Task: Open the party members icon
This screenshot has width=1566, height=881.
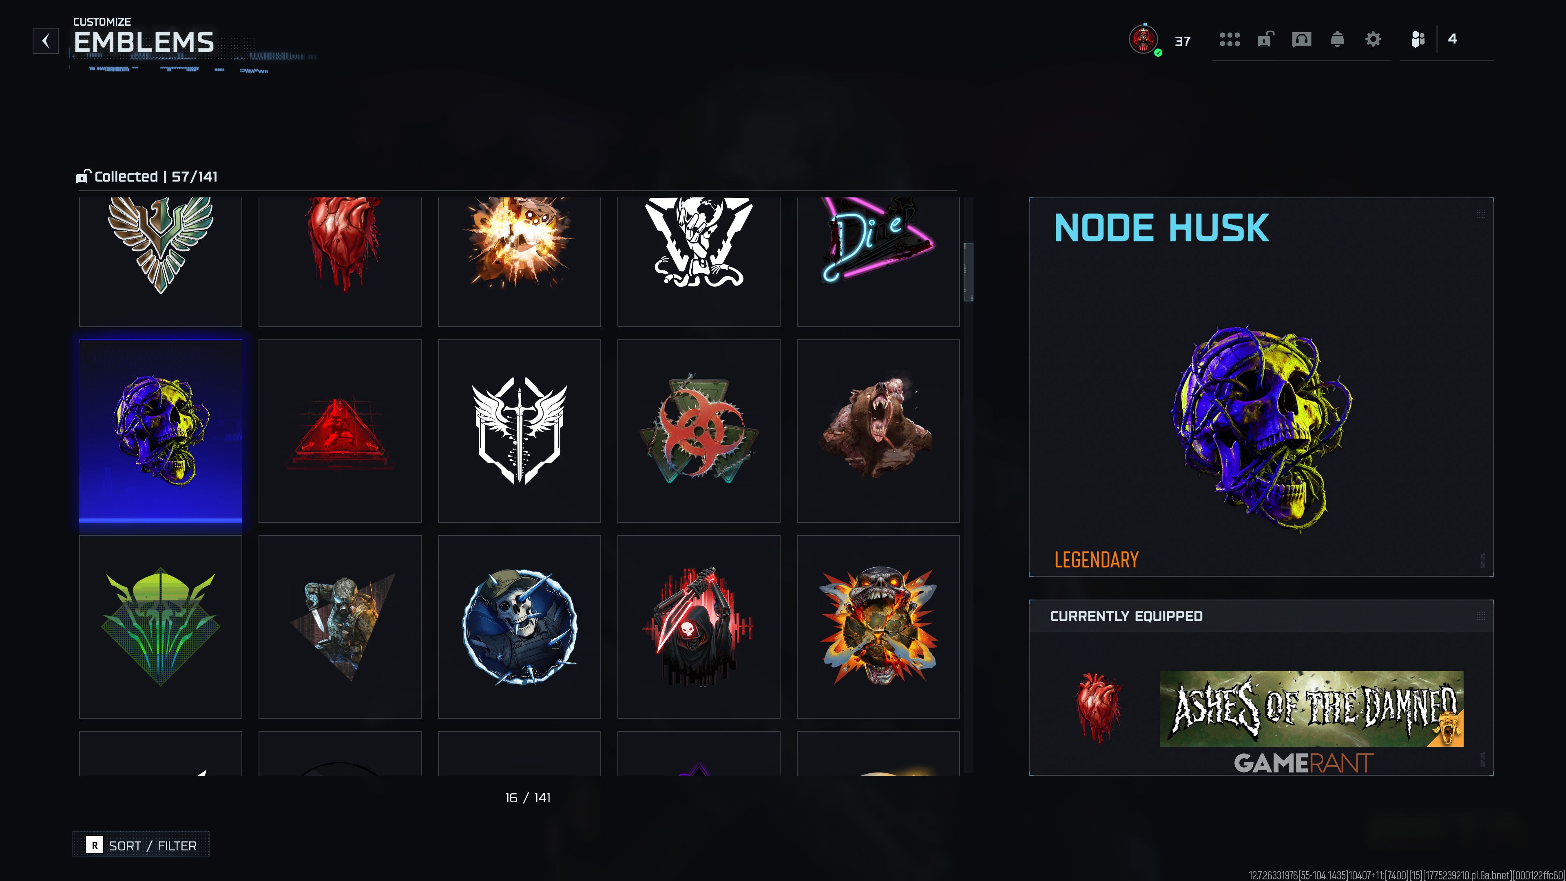Action: tap(1418, 40)
